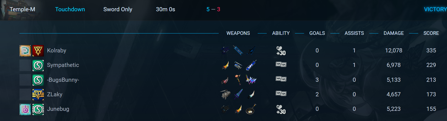The image size is (447, 121).
Task: Click the Temple-M map name
Action: click(x=22, y=9)
